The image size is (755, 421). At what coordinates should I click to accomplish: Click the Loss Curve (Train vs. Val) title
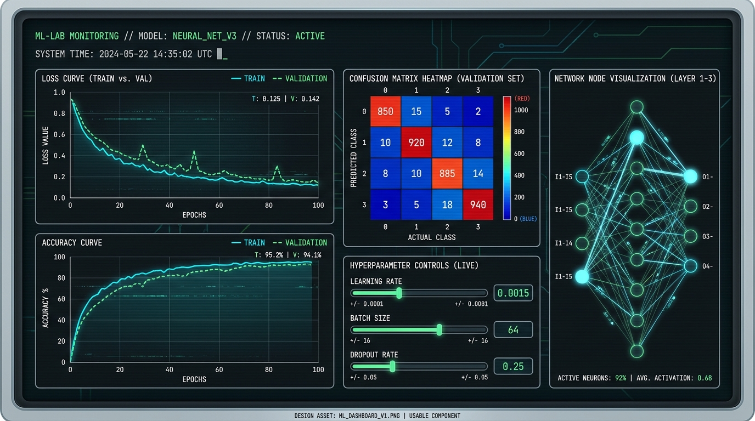[97, 78]
